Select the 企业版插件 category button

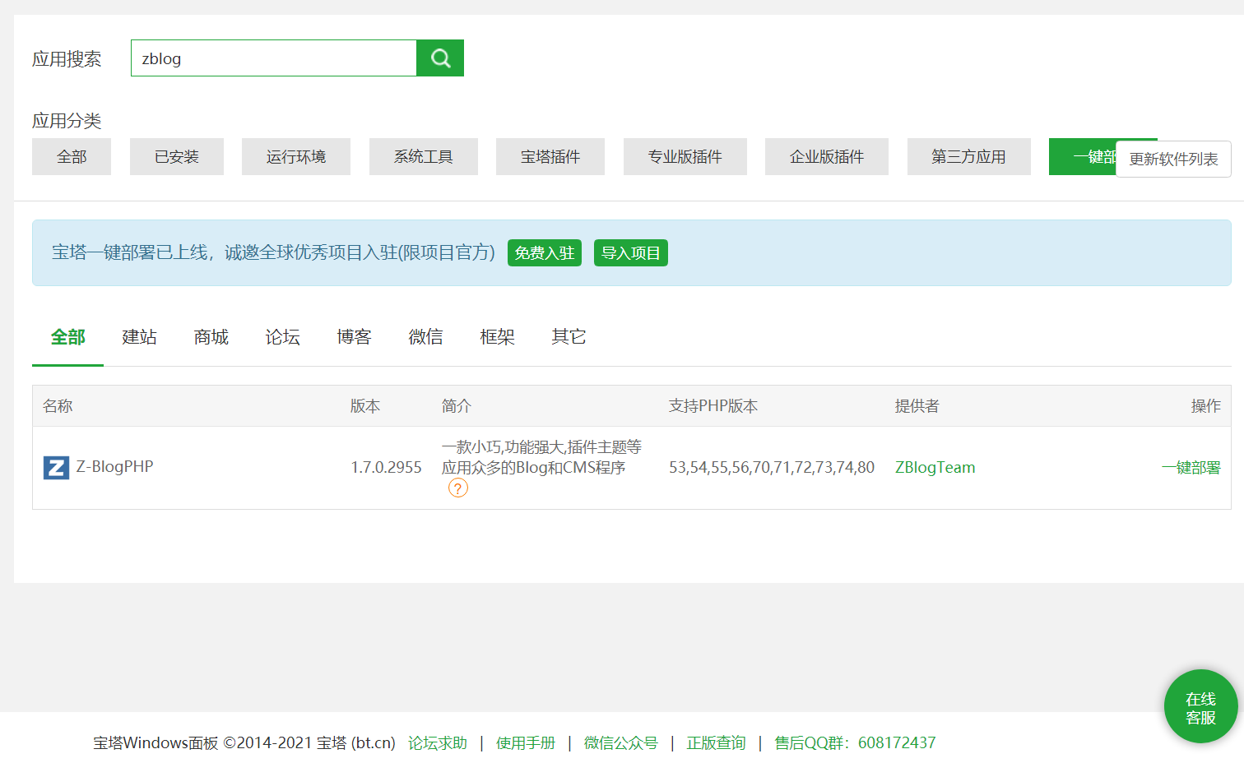coord(827,157)
